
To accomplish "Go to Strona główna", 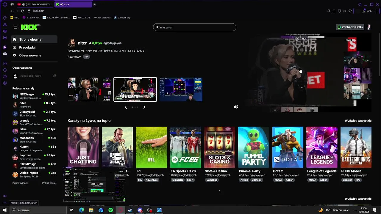I will [x=34, y=40].
